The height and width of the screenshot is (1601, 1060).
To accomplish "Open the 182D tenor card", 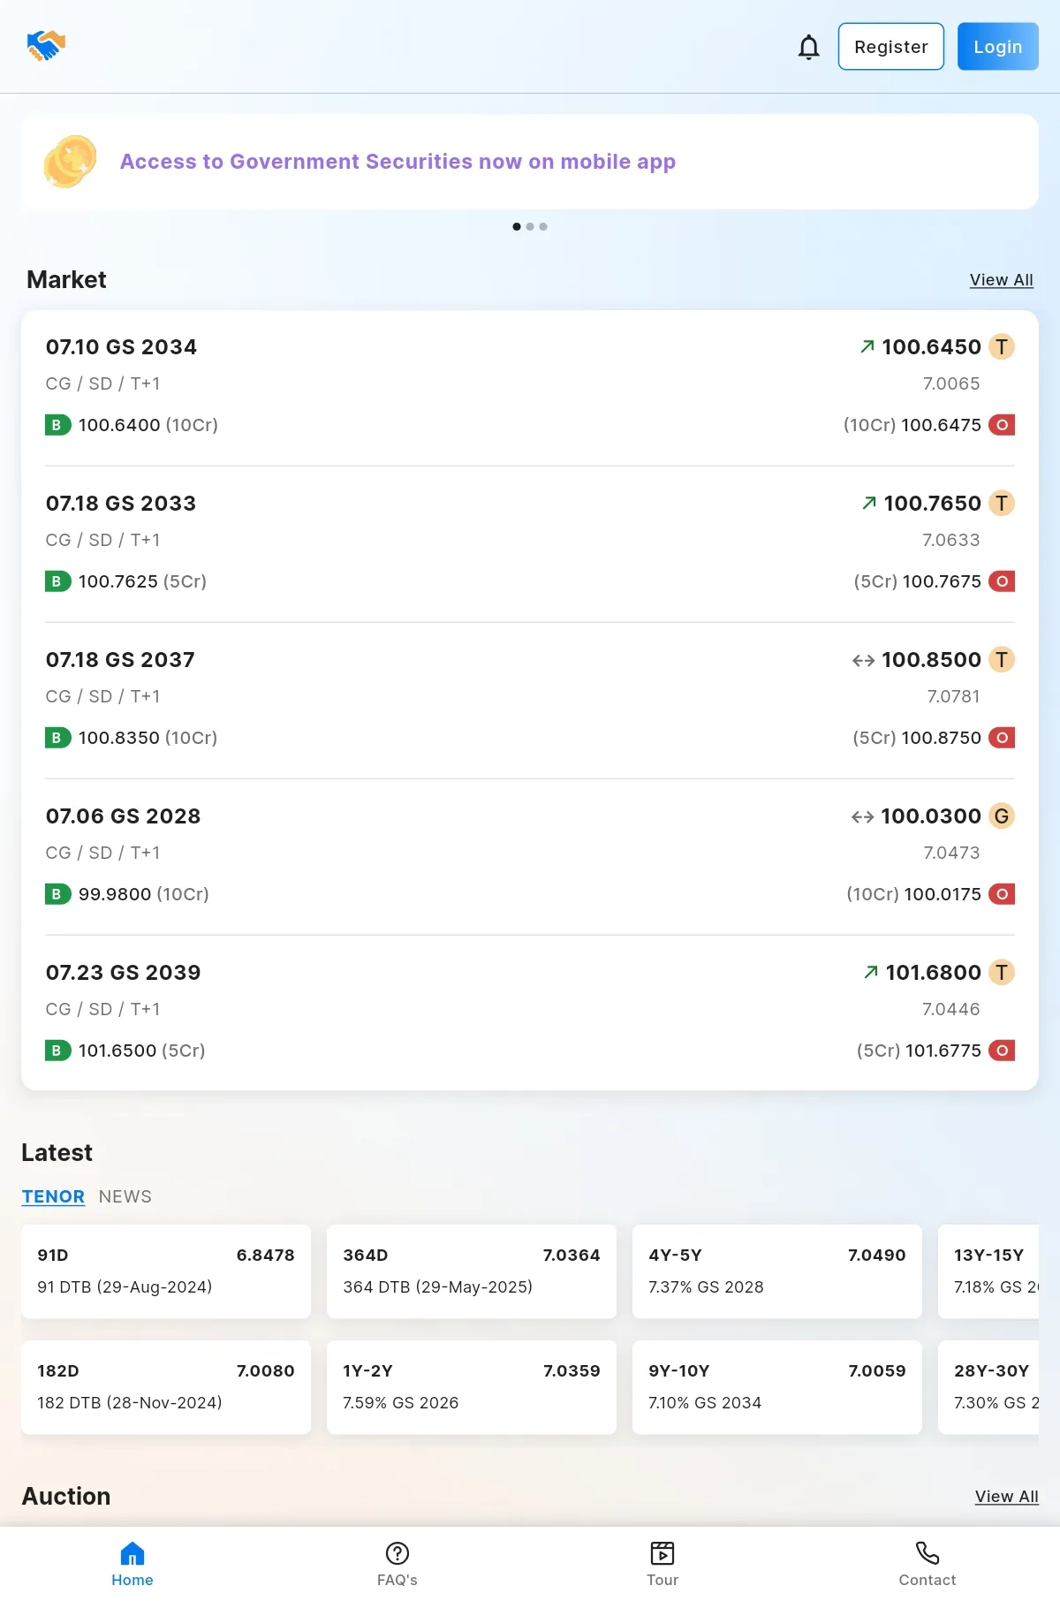I will click(166, 1387).
